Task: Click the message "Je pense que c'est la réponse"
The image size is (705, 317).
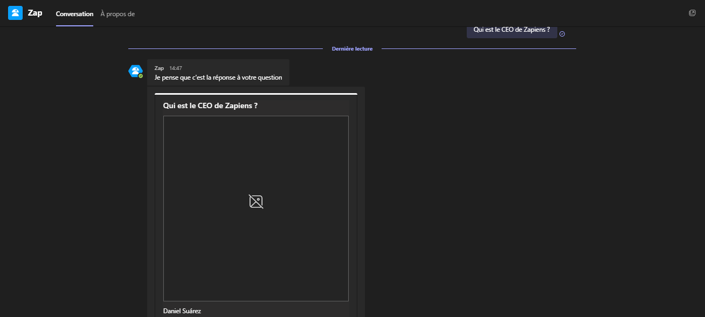Action: [x=218, y=78]
